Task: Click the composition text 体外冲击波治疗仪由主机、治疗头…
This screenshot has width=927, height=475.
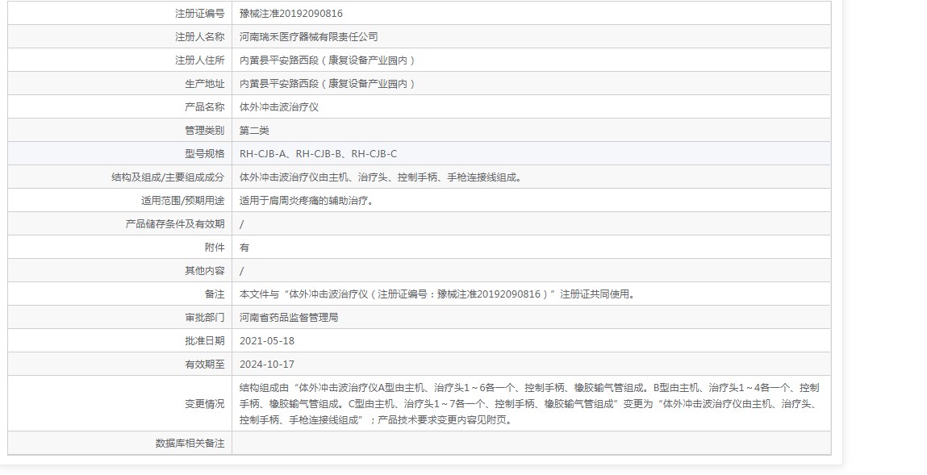Action: click(x=382, y=177)
